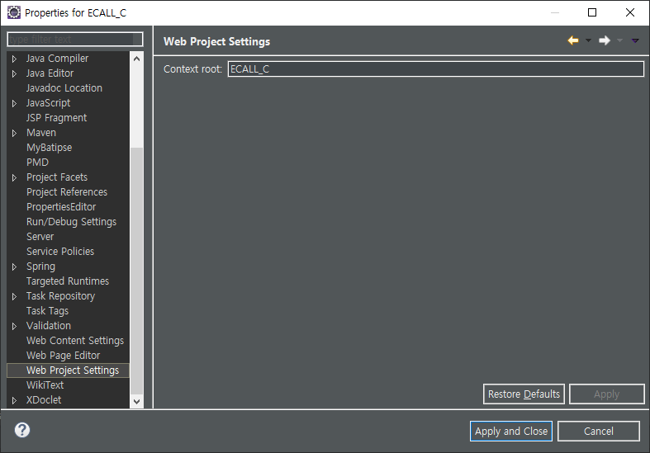Open Project References page
This screenshot has height=453, width=650.
pyautogui.click(x=67, y=192)
